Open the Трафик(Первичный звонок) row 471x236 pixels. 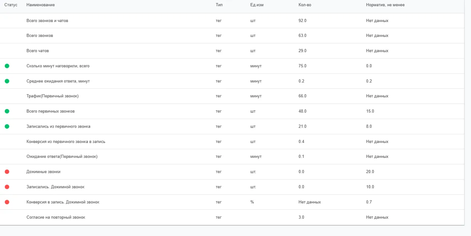[235, 96]
